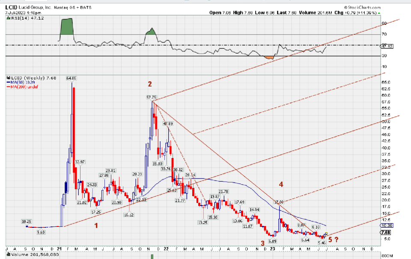Viewport: 411px width, 259px height.
Task: Click the LCID ticker symbol in title
Action: pyautogui.click(x=11, y=7)
